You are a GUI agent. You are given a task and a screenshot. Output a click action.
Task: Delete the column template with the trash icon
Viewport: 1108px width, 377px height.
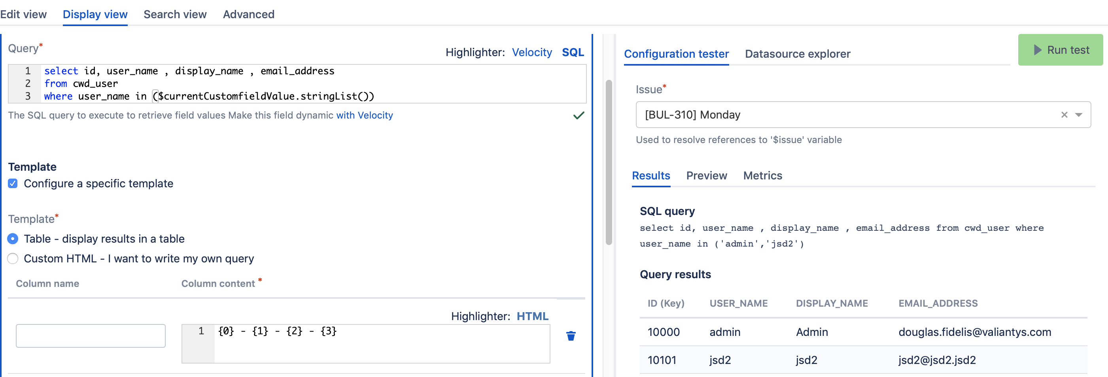point(571,336)
